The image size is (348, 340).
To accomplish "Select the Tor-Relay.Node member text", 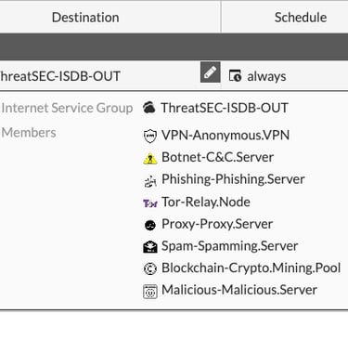I will point(206,202).
